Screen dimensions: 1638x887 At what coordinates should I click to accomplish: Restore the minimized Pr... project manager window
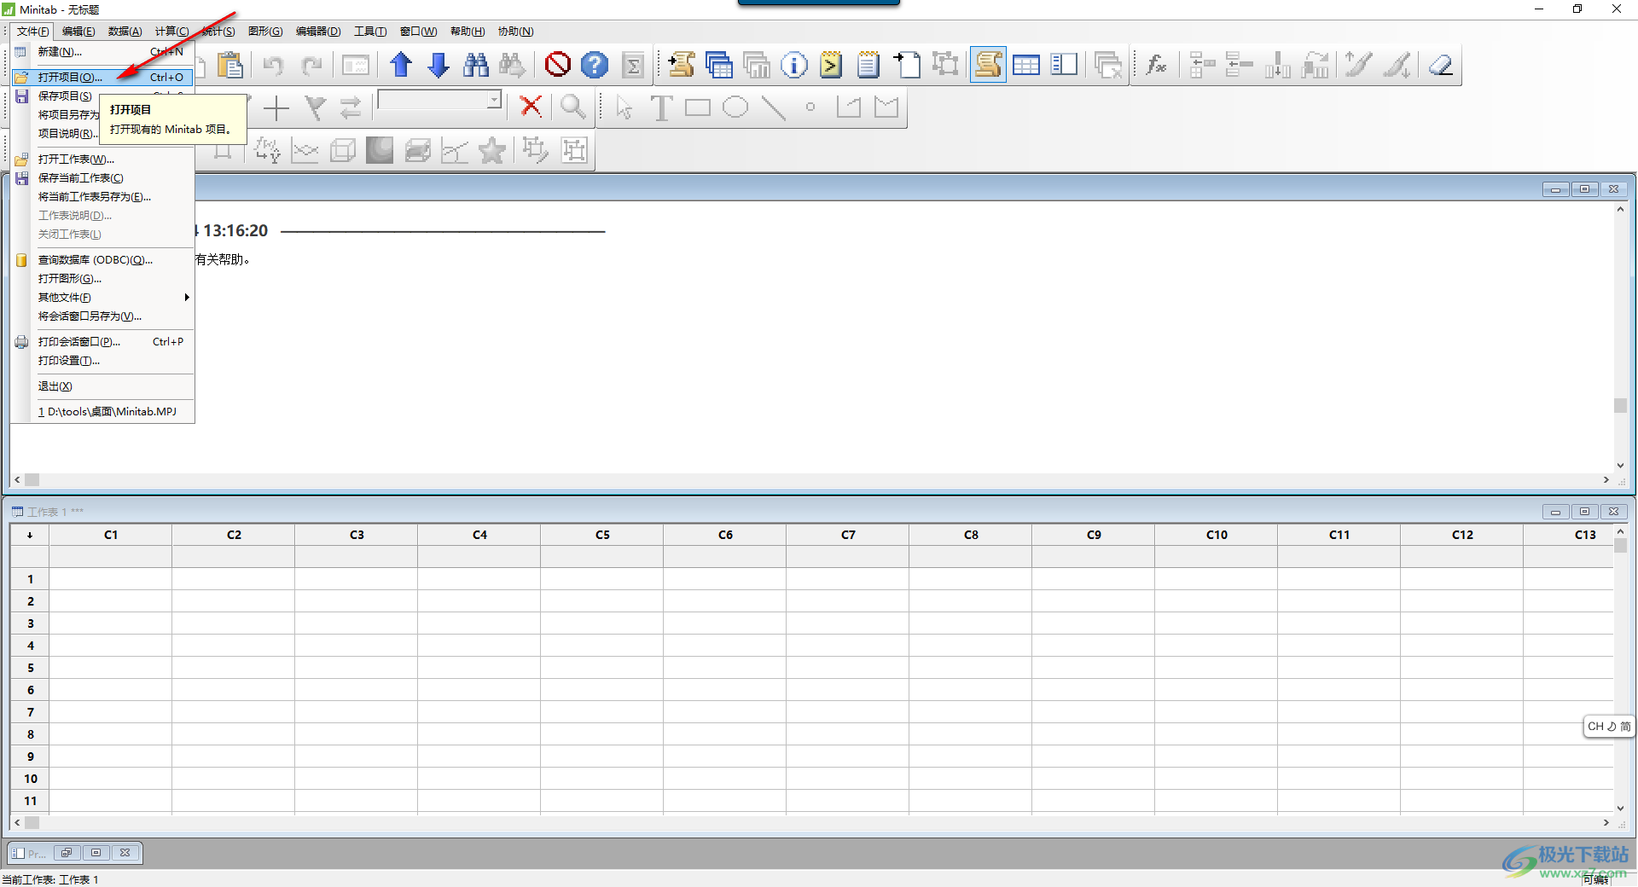[x=67, y=853]
